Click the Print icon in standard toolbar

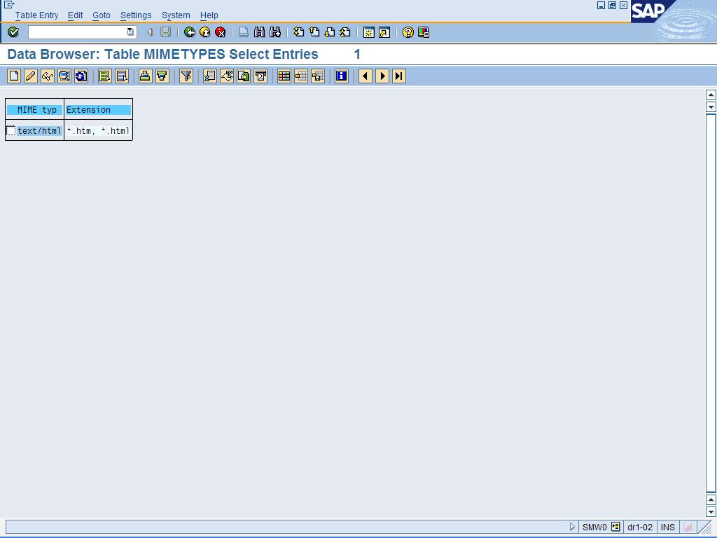tap(244, 32)
